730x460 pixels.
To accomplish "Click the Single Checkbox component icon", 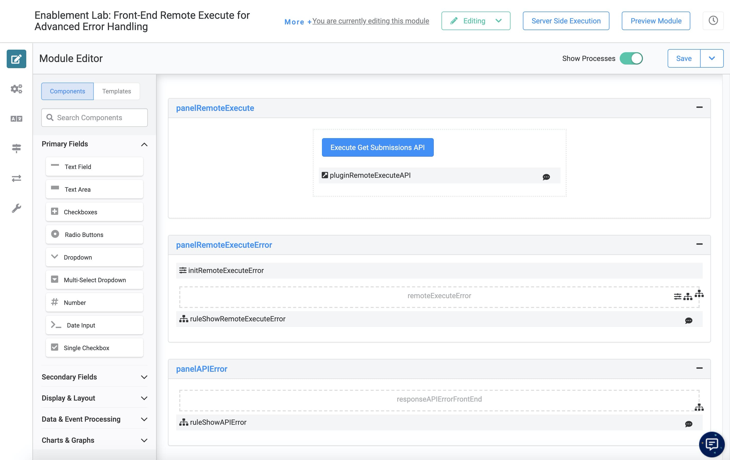I will pos(55,347).
